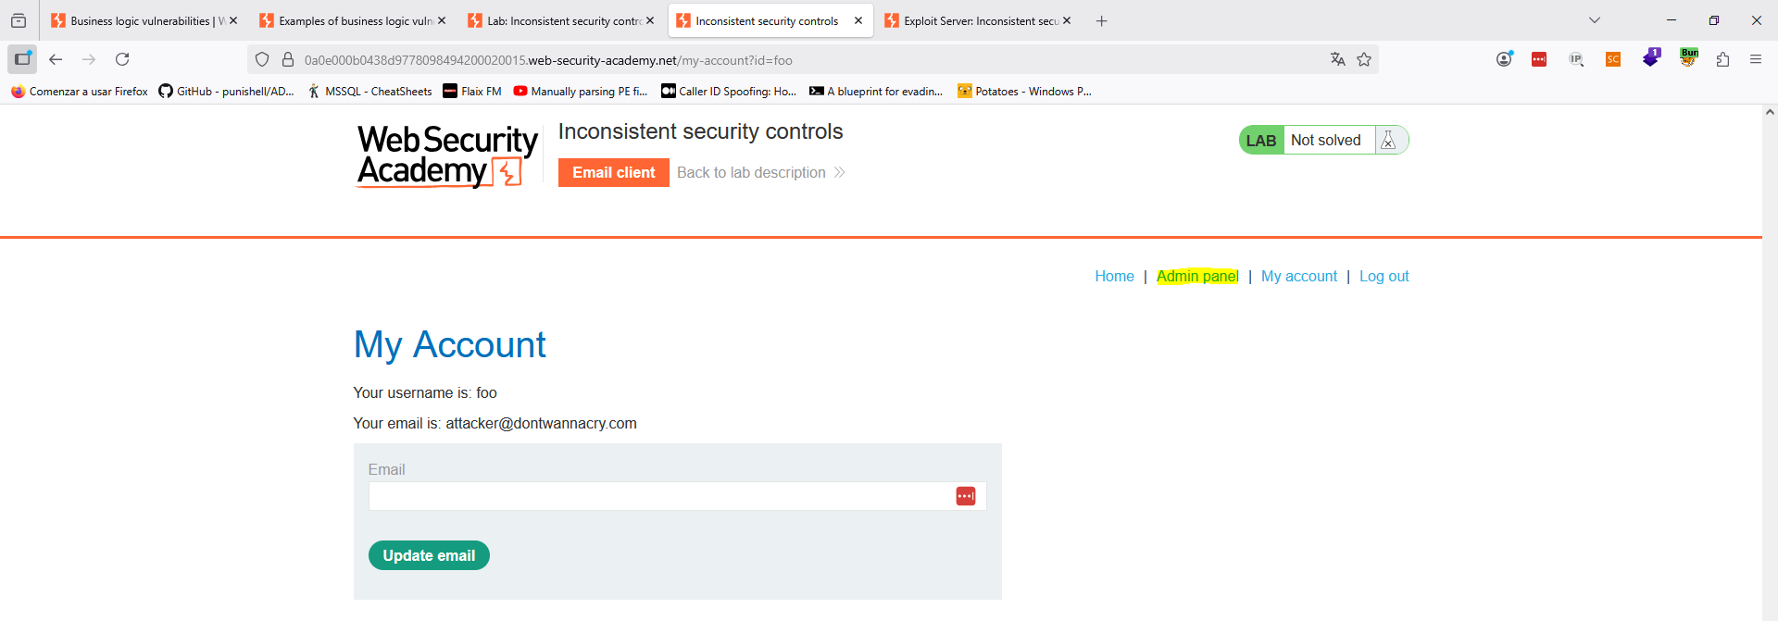Open the GitHub punishell bookmark
The height and width of the screenshot is (621, 1778).
[226, 91]
